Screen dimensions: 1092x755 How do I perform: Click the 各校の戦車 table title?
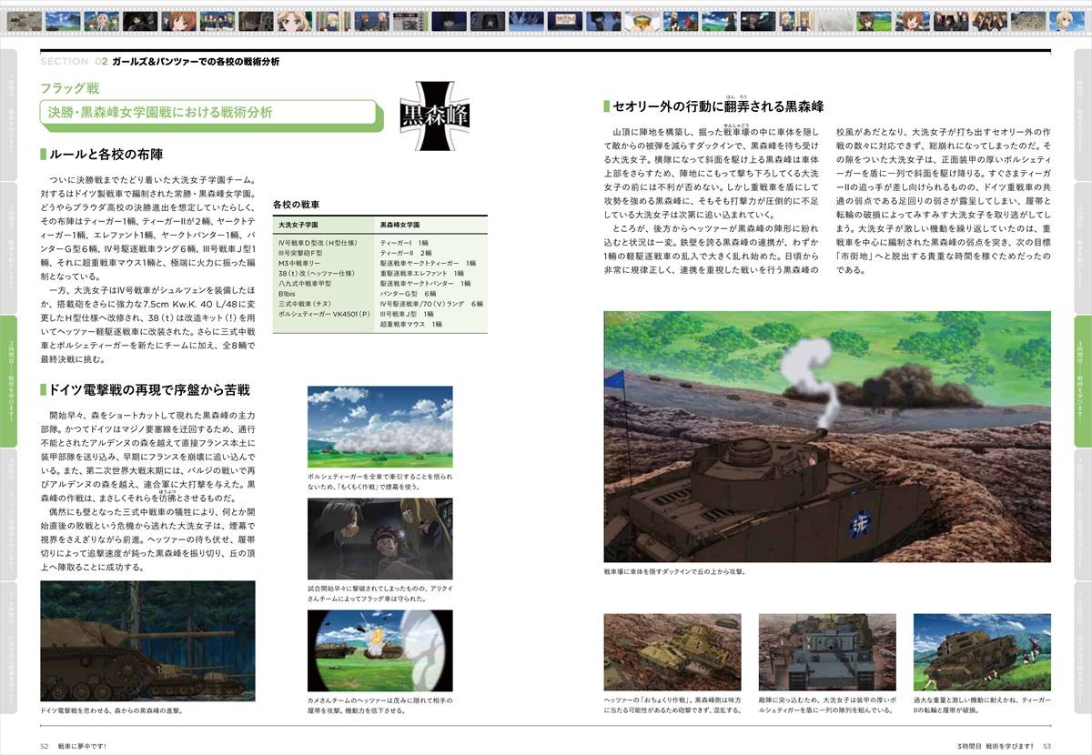point(296,206)
